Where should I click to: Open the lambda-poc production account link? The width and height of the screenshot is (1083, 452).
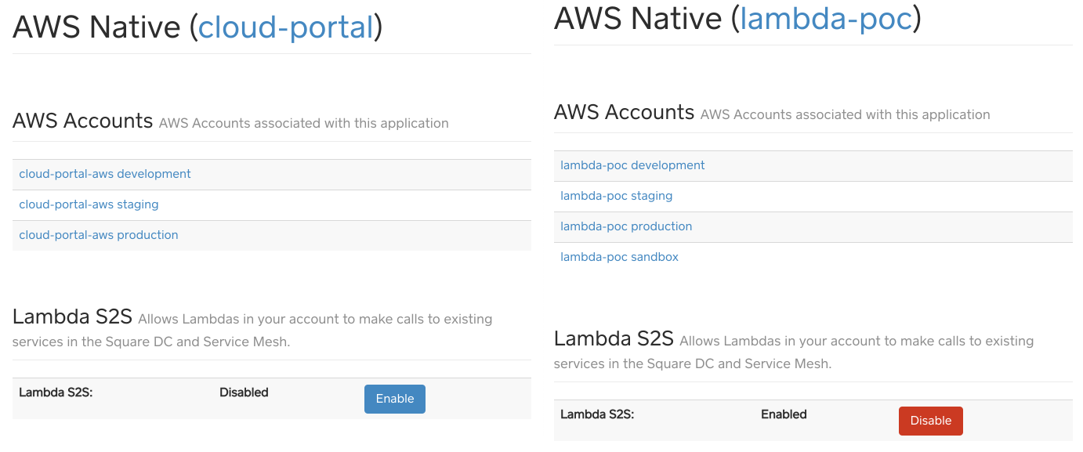pos(626,226)
